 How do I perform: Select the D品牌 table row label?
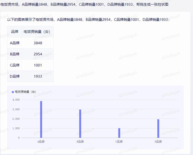15,76
